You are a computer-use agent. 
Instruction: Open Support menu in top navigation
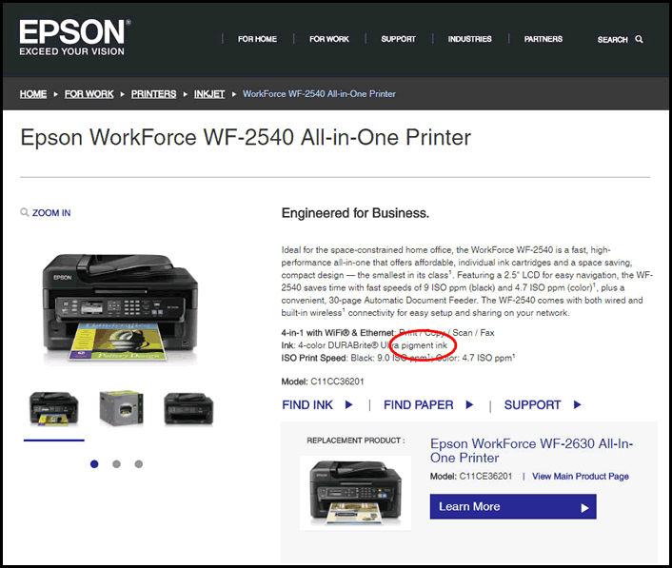tap(398, 39)
